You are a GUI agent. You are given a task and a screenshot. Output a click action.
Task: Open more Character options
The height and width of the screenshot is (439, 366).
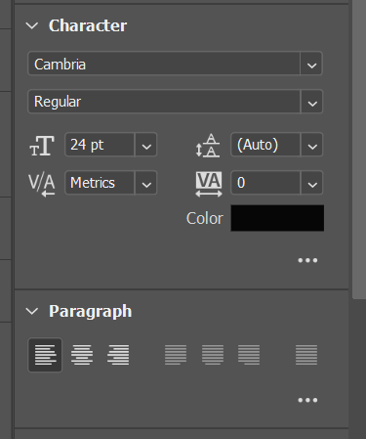(307, 260)
